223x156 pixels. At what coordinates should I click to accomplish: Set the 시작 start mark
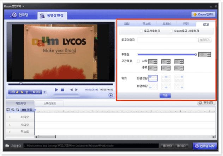[x=14, y=92]
